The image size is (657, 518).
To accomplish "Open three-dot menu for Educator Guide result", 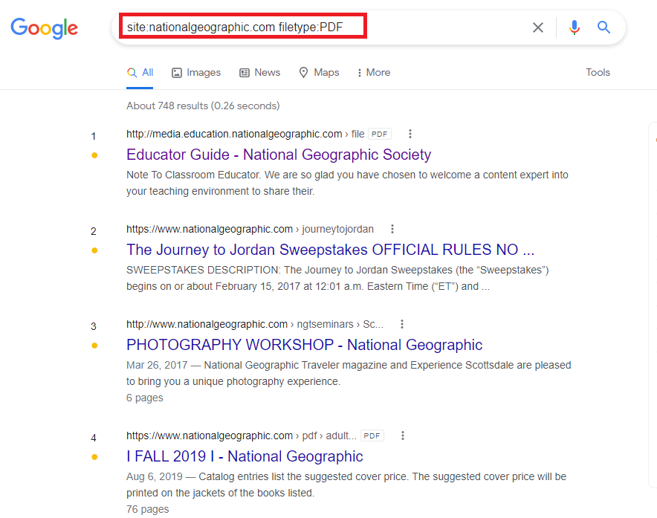I will (x=410, y=134).
